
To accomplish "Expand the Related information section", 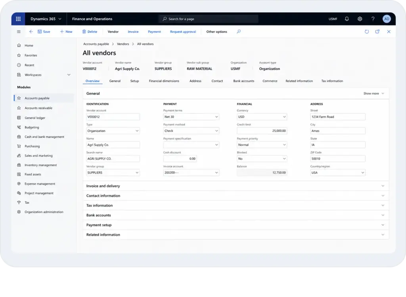I will click(236, 235).
